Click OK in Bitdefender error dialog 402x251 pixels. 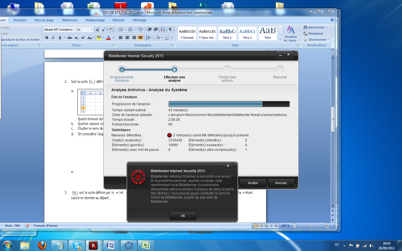pyautogui.click(x=183, y=216)
